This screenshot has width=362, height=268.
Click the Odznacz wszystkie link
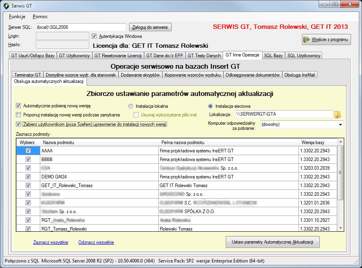96,242
